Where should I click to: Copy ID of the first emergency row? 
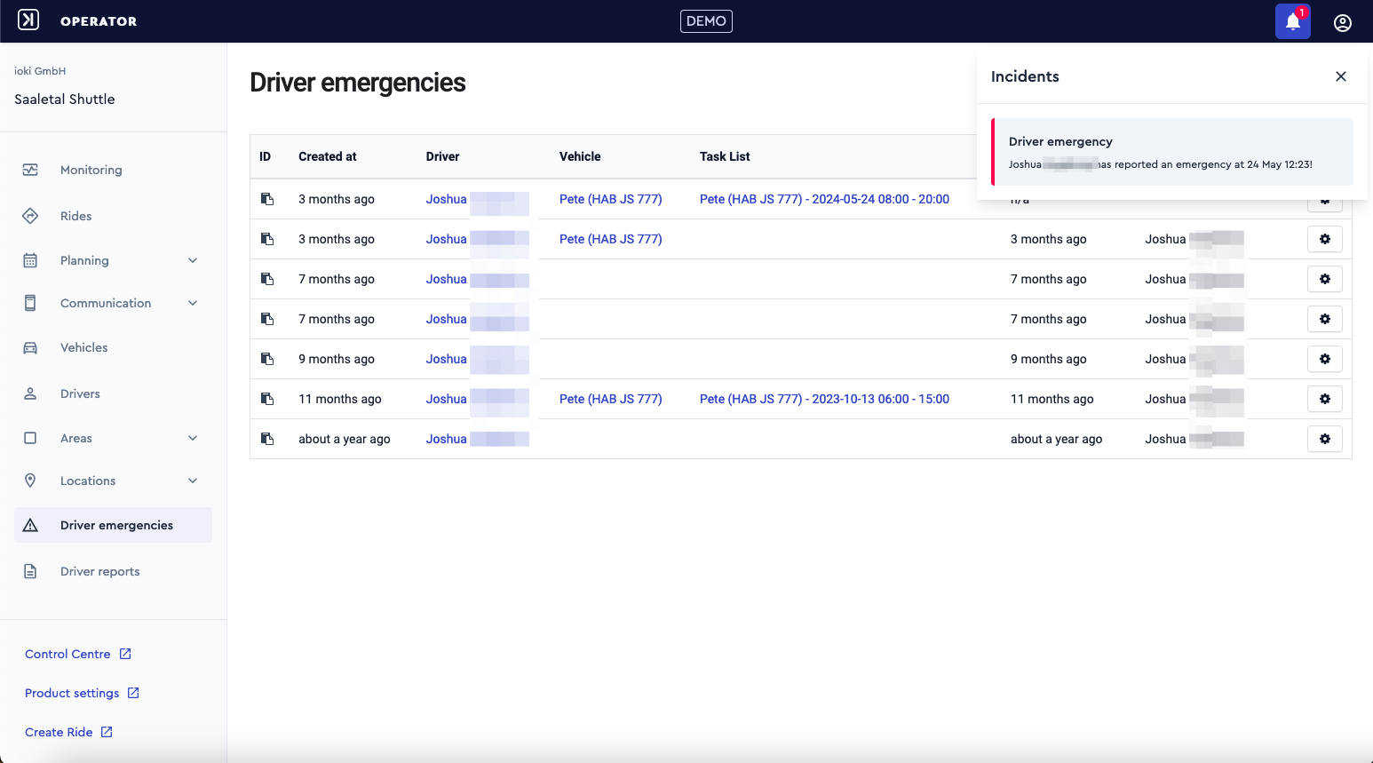coord(267,199)
